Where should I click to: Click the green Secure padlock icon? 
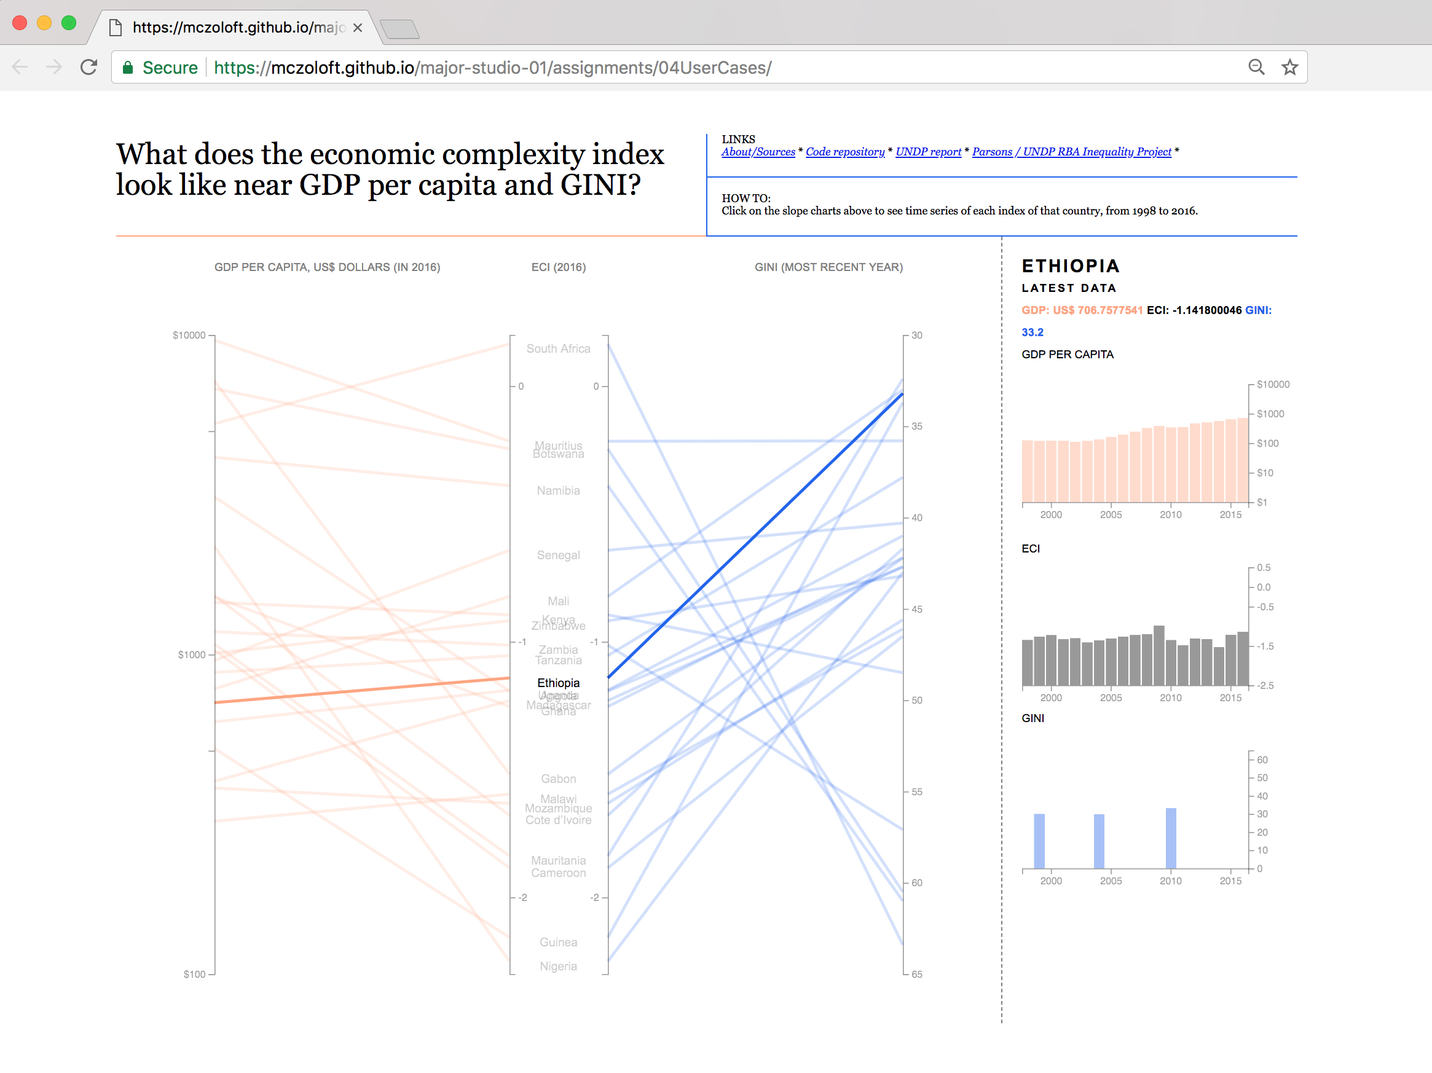click(x=128, y=68)
